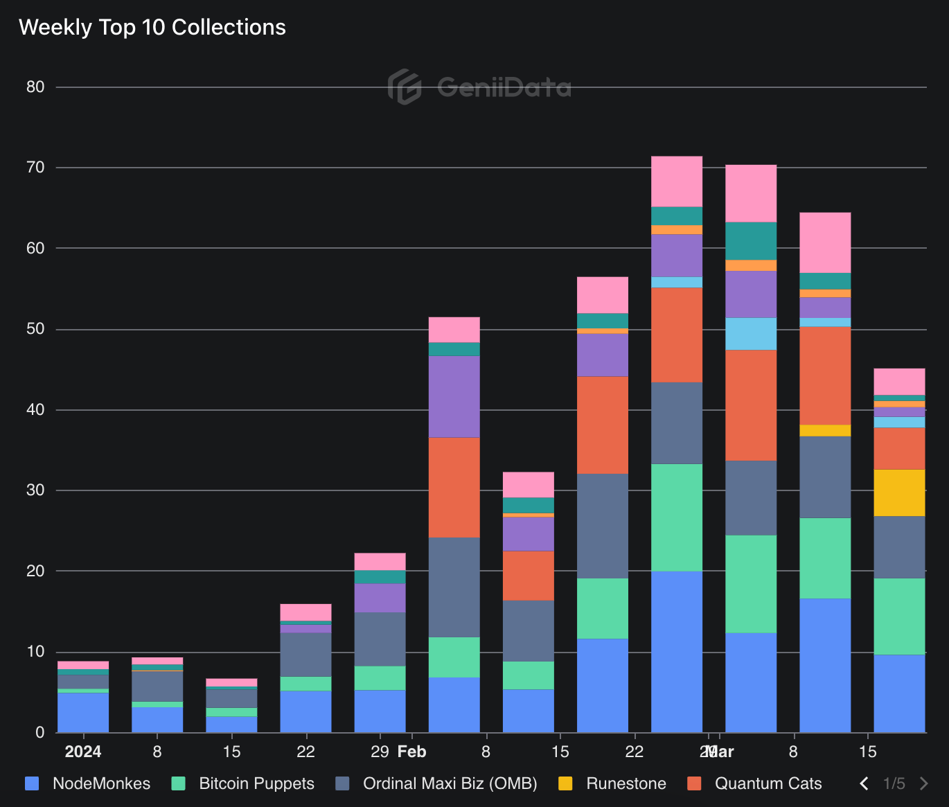Click the light blue segment in the Mar bar
Viewport: 949px width, 807px height.
coord(751,334)
